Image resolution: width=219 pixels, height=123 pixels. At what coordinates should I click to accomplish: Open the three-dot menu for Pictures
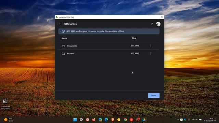coord(151,53)
